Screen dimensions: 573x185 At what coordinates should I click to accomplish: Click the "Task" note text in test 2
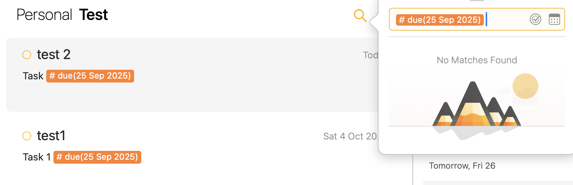[x=33, y=76]
